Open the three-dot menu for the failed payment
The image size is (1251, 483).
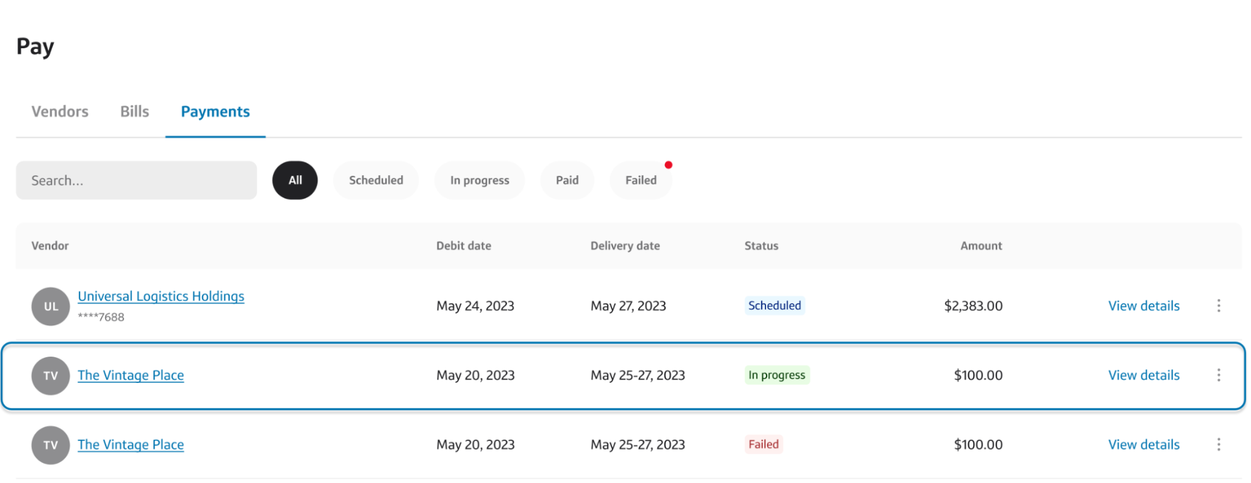point(1219,444)
